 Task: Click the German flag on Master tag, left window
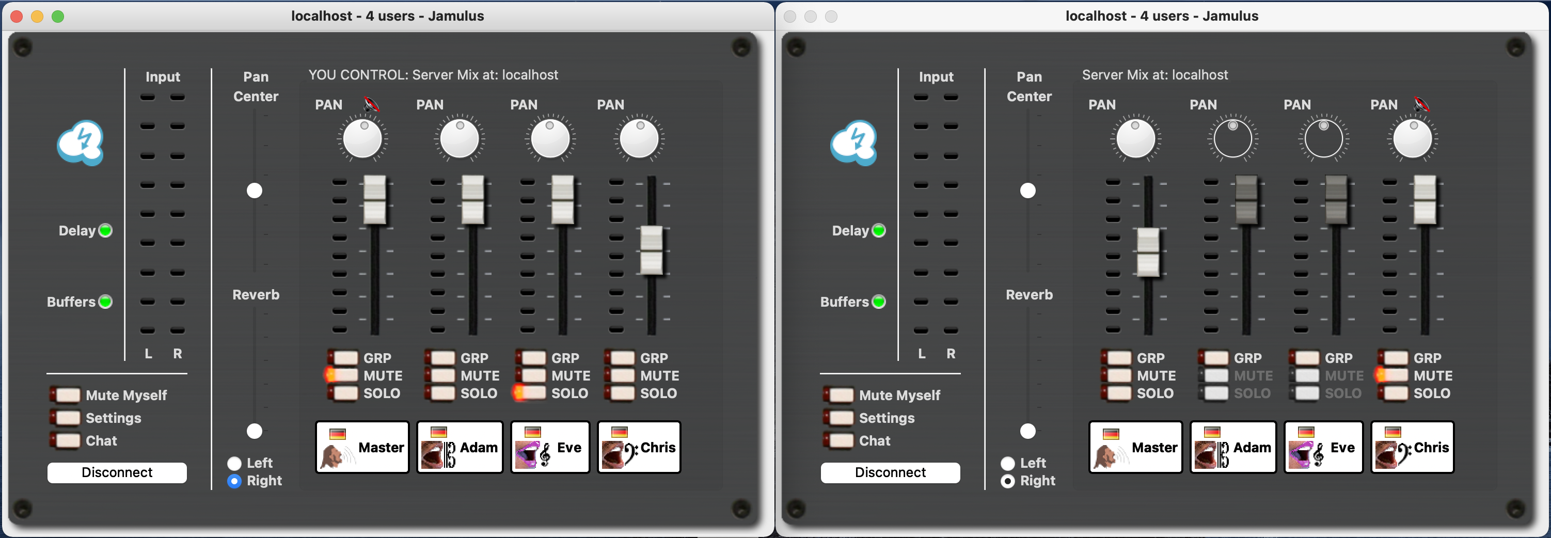point(337,433)
